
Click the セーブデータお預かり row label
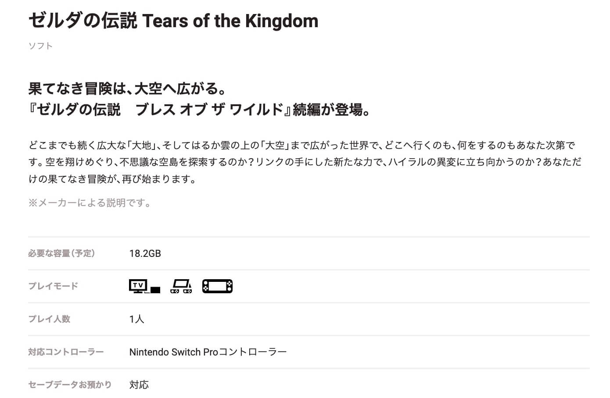click(70, 385)
